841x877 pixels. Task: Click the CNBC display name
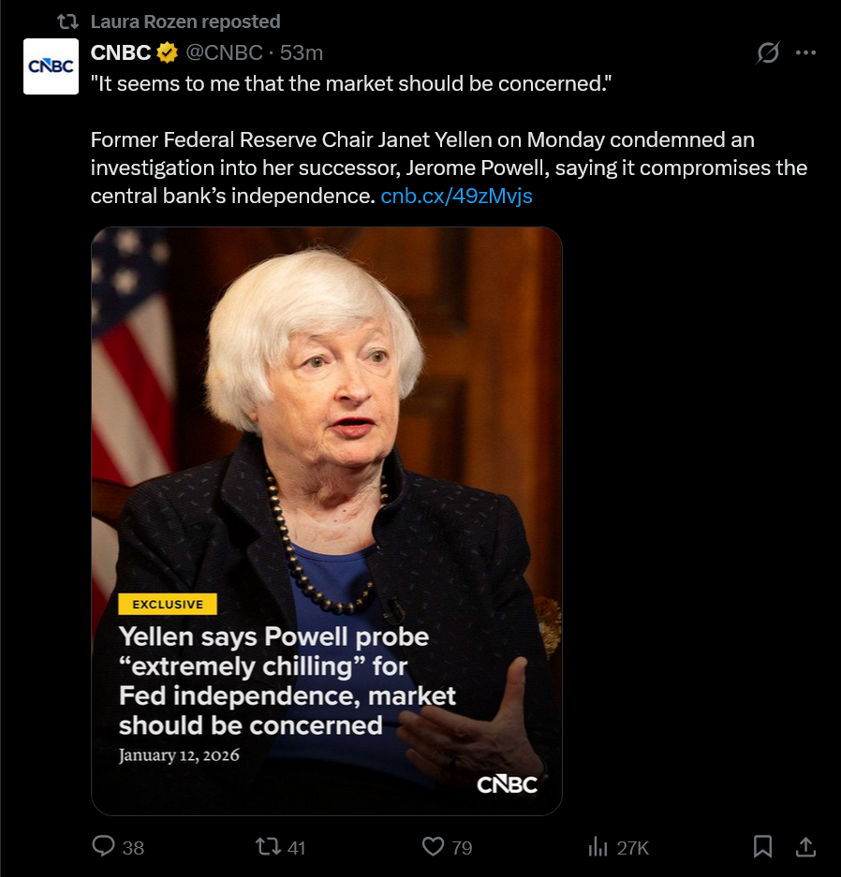121,52
